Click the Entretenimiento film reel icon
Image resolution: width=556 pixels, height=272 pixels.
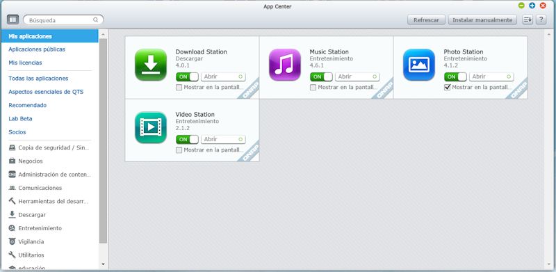[x=12, y=228]
